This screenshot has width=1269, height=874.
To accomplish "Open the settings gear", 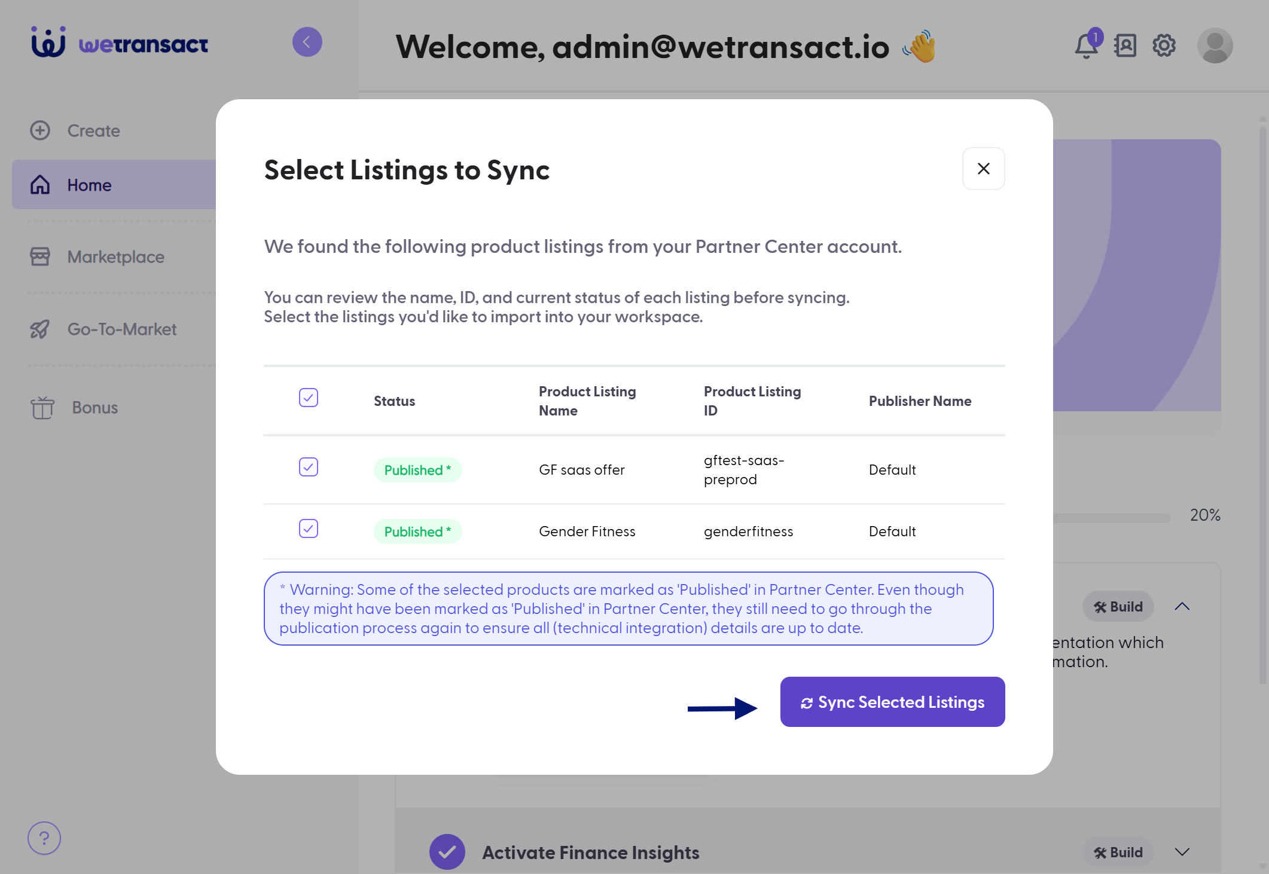I will [x=1164, y=45].
